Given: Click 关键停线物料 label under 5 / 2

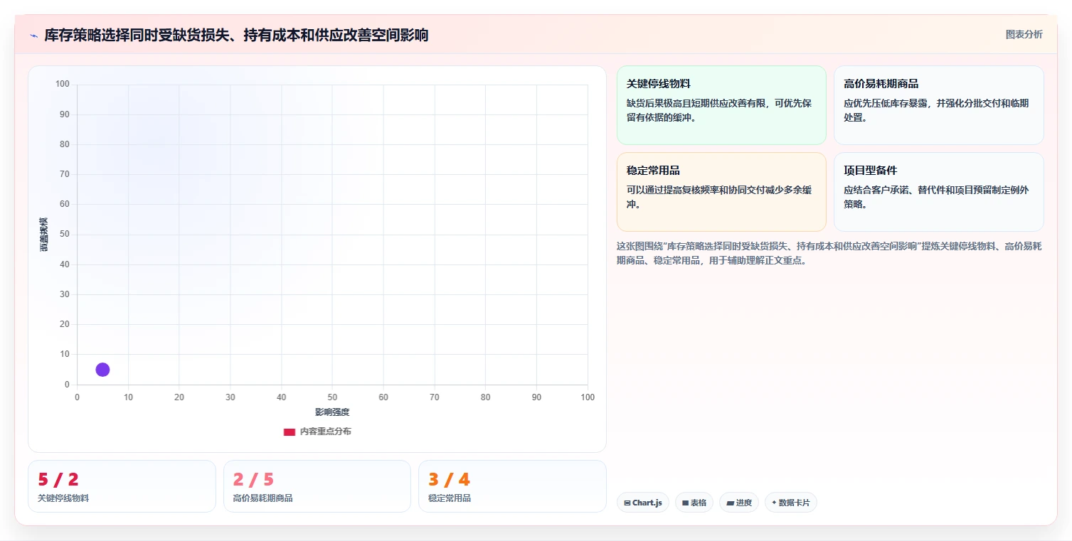Looking at the screenshot, I should click(x=63, y=498).
